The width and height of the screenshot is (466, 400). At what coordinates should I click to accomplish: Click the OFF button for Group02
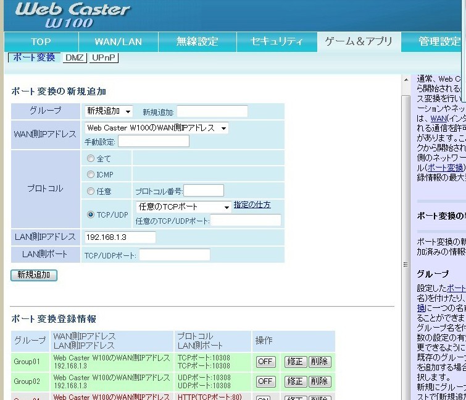[265, 381]
